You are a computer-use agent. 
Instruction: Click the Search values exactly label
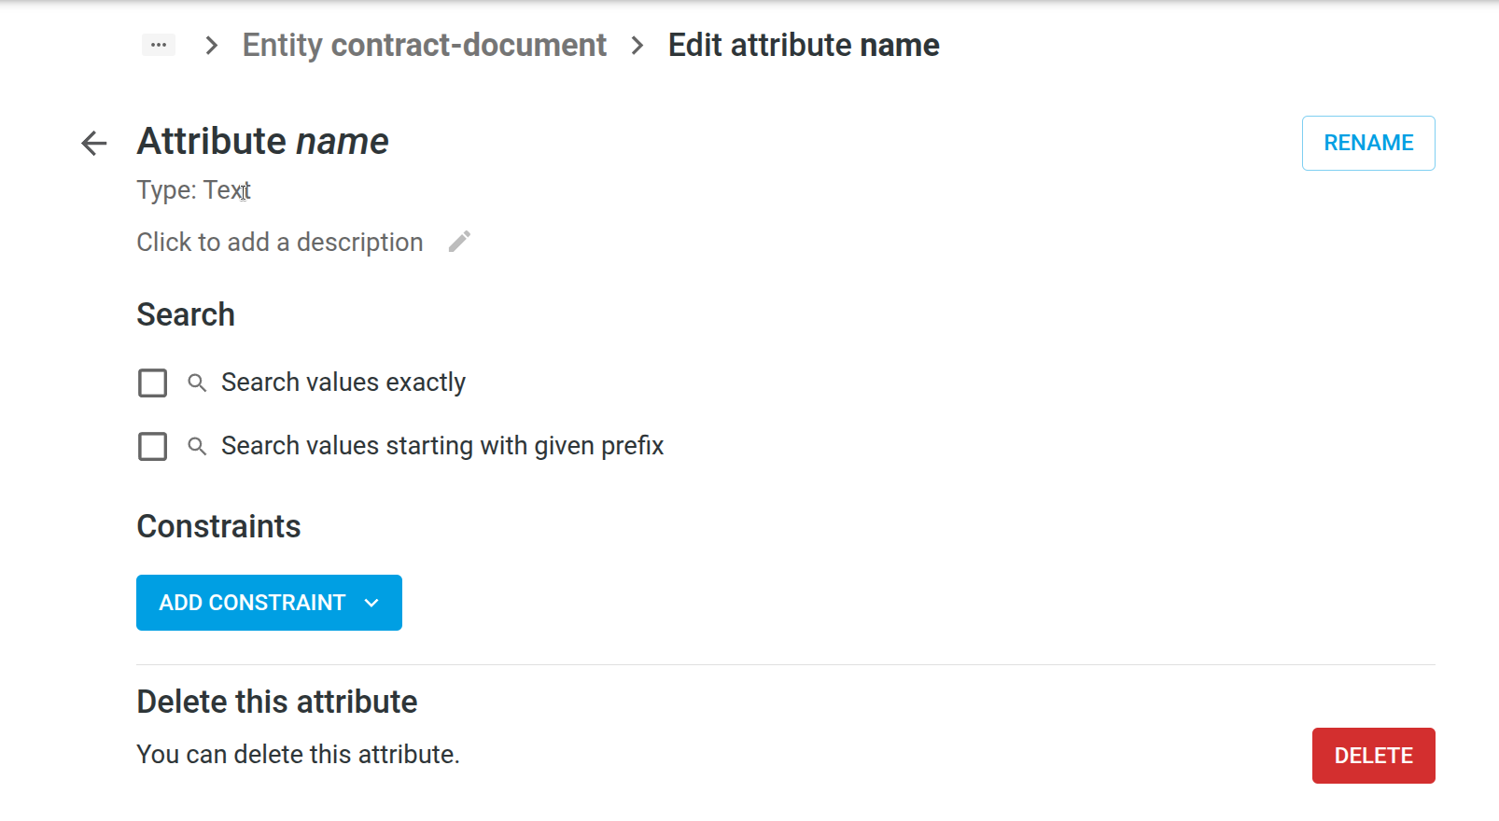click(343, 383)
